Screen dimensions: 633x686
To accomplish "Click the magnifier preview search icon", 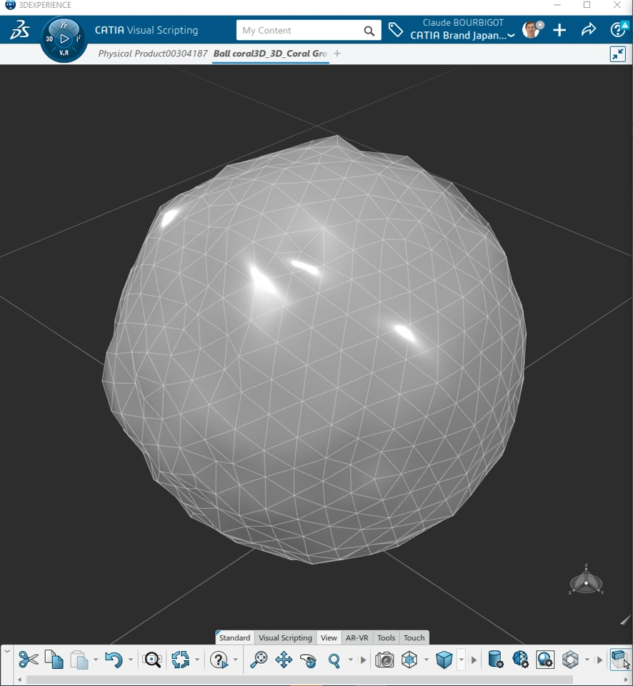I will (x=151, y=660).
